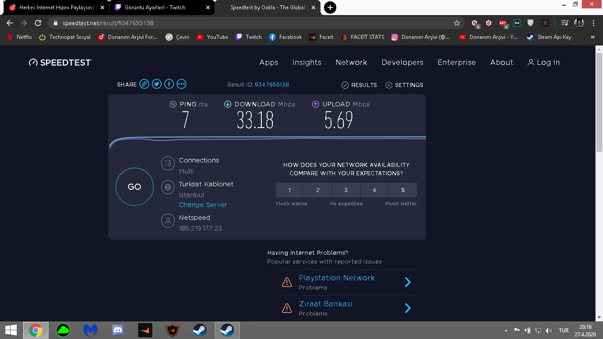Screen dimensions: 603x339
Task: Open the About menu item
Action: pyautogui.click(x=502, y=62)
